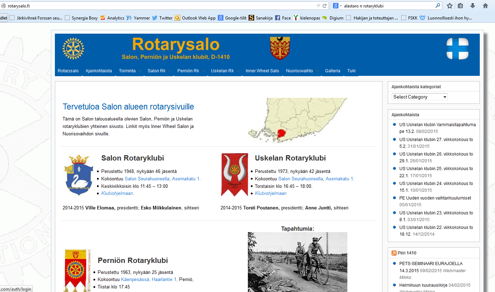Open the Galleria menu item
The height and width of the screenshot is (292, 495).
(x=332, y=71)
